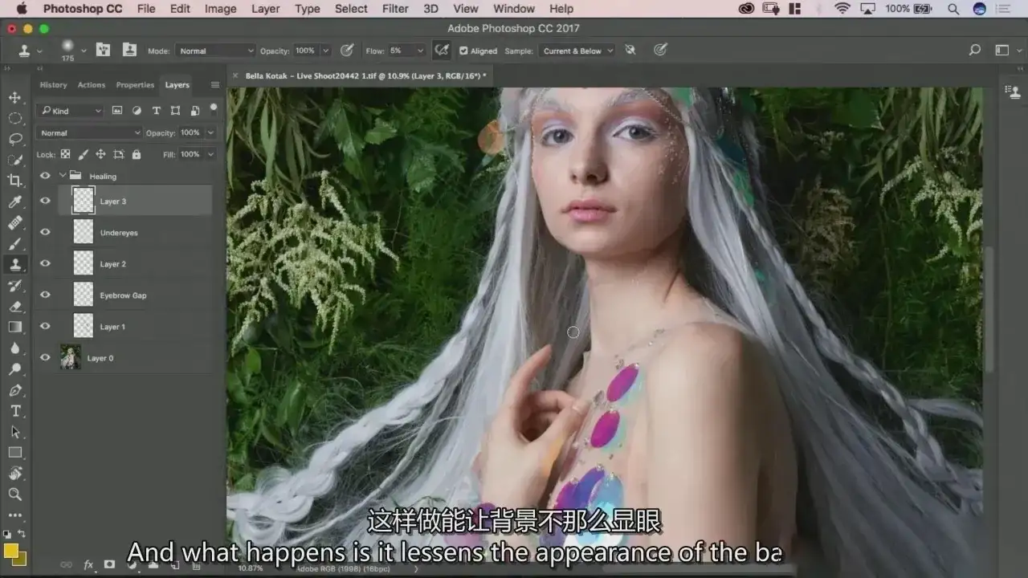
Task: Select the Lasso tool
Action: (x=14, y=140)
